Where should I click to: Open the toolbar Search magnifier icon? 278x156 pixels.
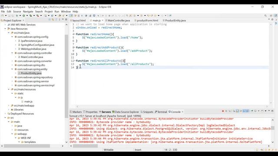click(x=265, y=16)
